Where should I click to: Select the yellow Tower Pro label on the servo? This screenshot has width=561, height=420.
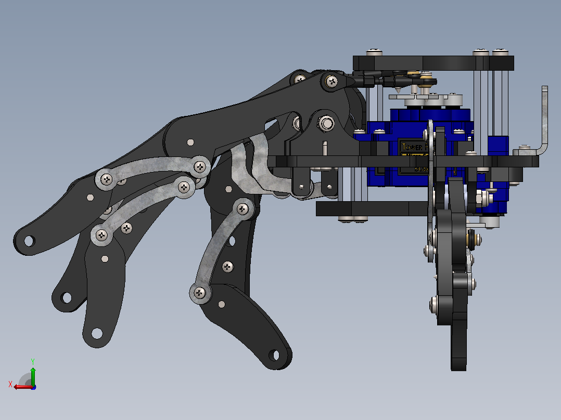coord(415,147)
